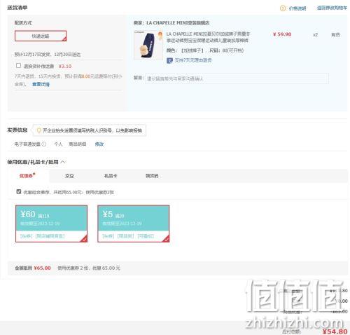Switch to the gift card tab
The image size is (350, 335).
tap(111, 176)
